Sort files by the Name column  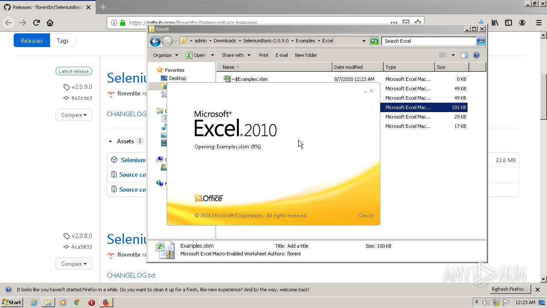click(x=274, y=67)
